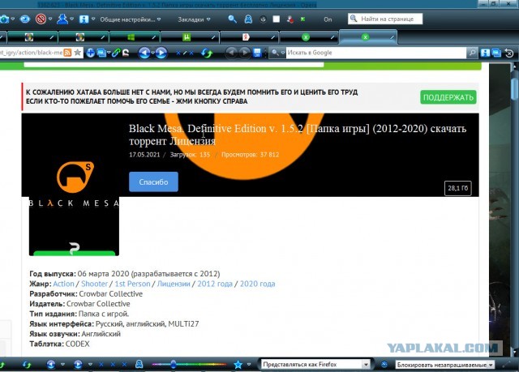The image size is (519, 372).
Task: Click the Black Mesa cover thumbnail
Action: click(x=74, y=208)
